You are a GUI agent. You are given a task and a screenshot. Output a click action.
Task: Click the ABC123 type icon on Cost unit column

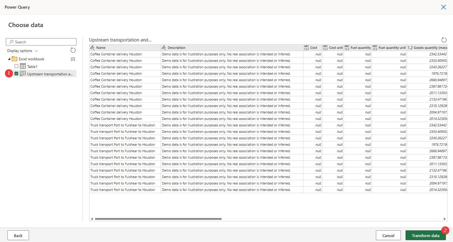coord(325,48)
